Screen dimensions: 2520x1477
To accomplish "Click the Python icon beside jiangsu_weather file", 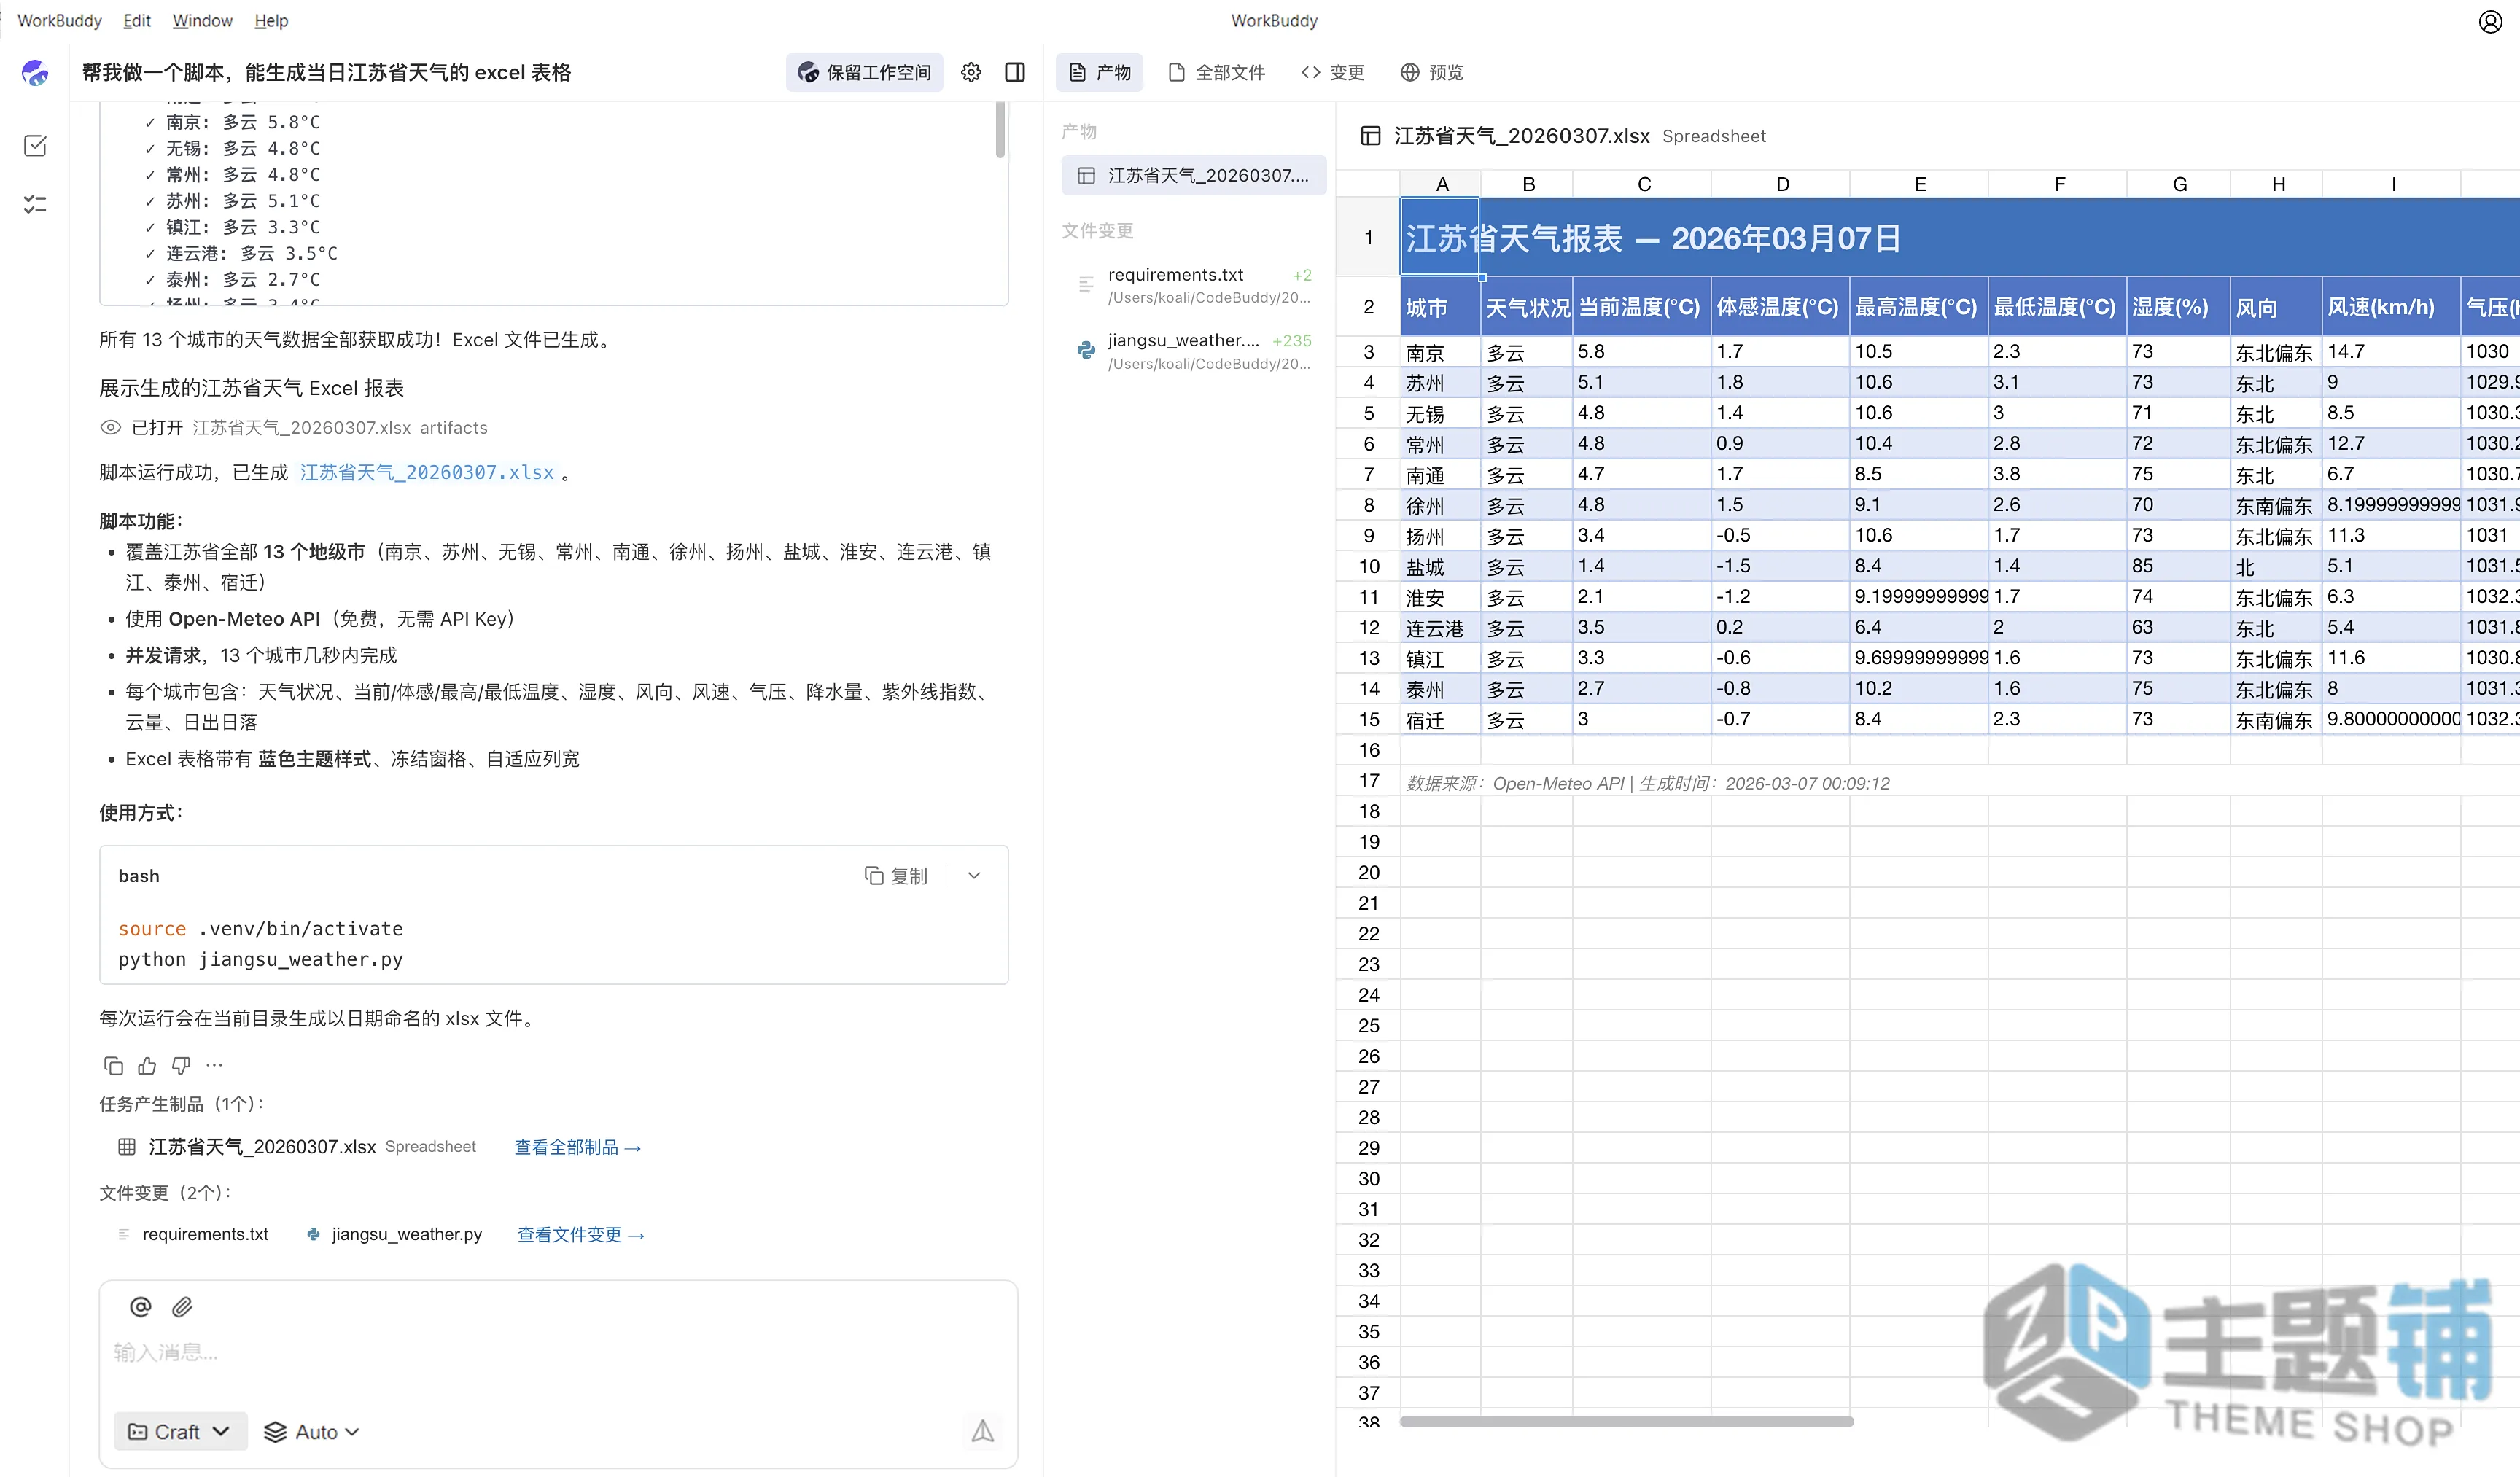I will 1086,350.
